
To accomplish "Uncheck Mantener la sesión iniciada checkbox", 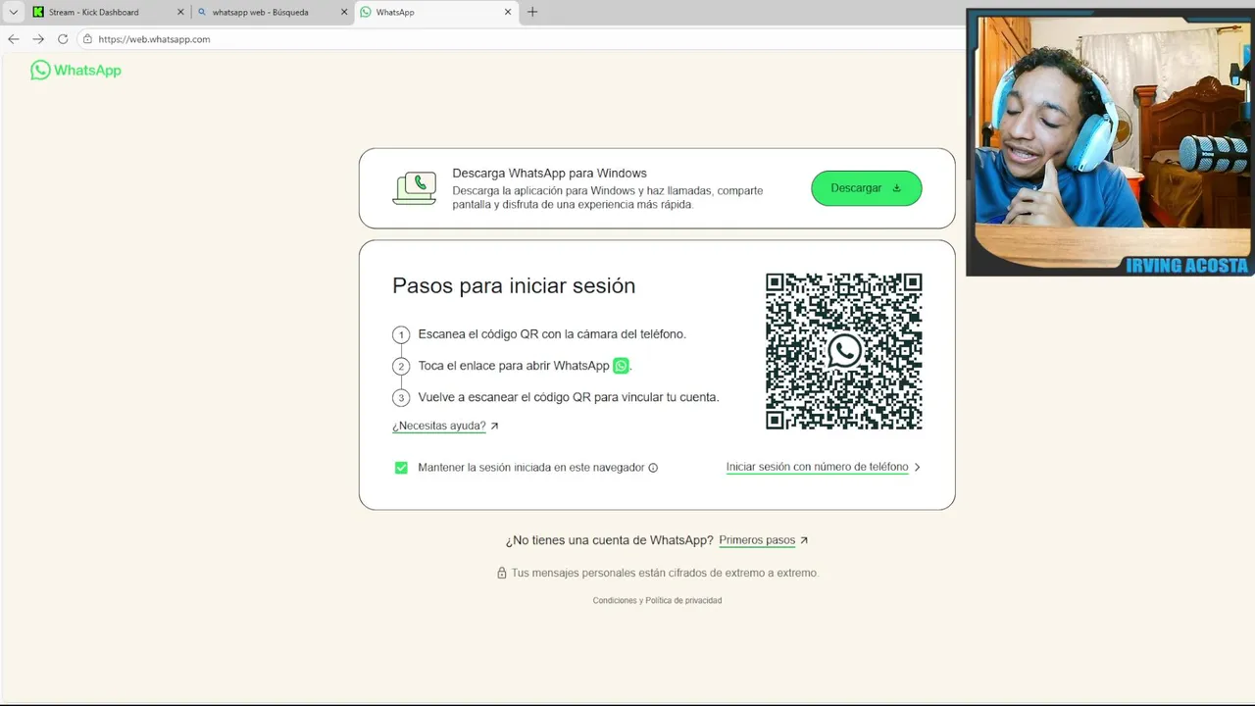I will point(401,468).
